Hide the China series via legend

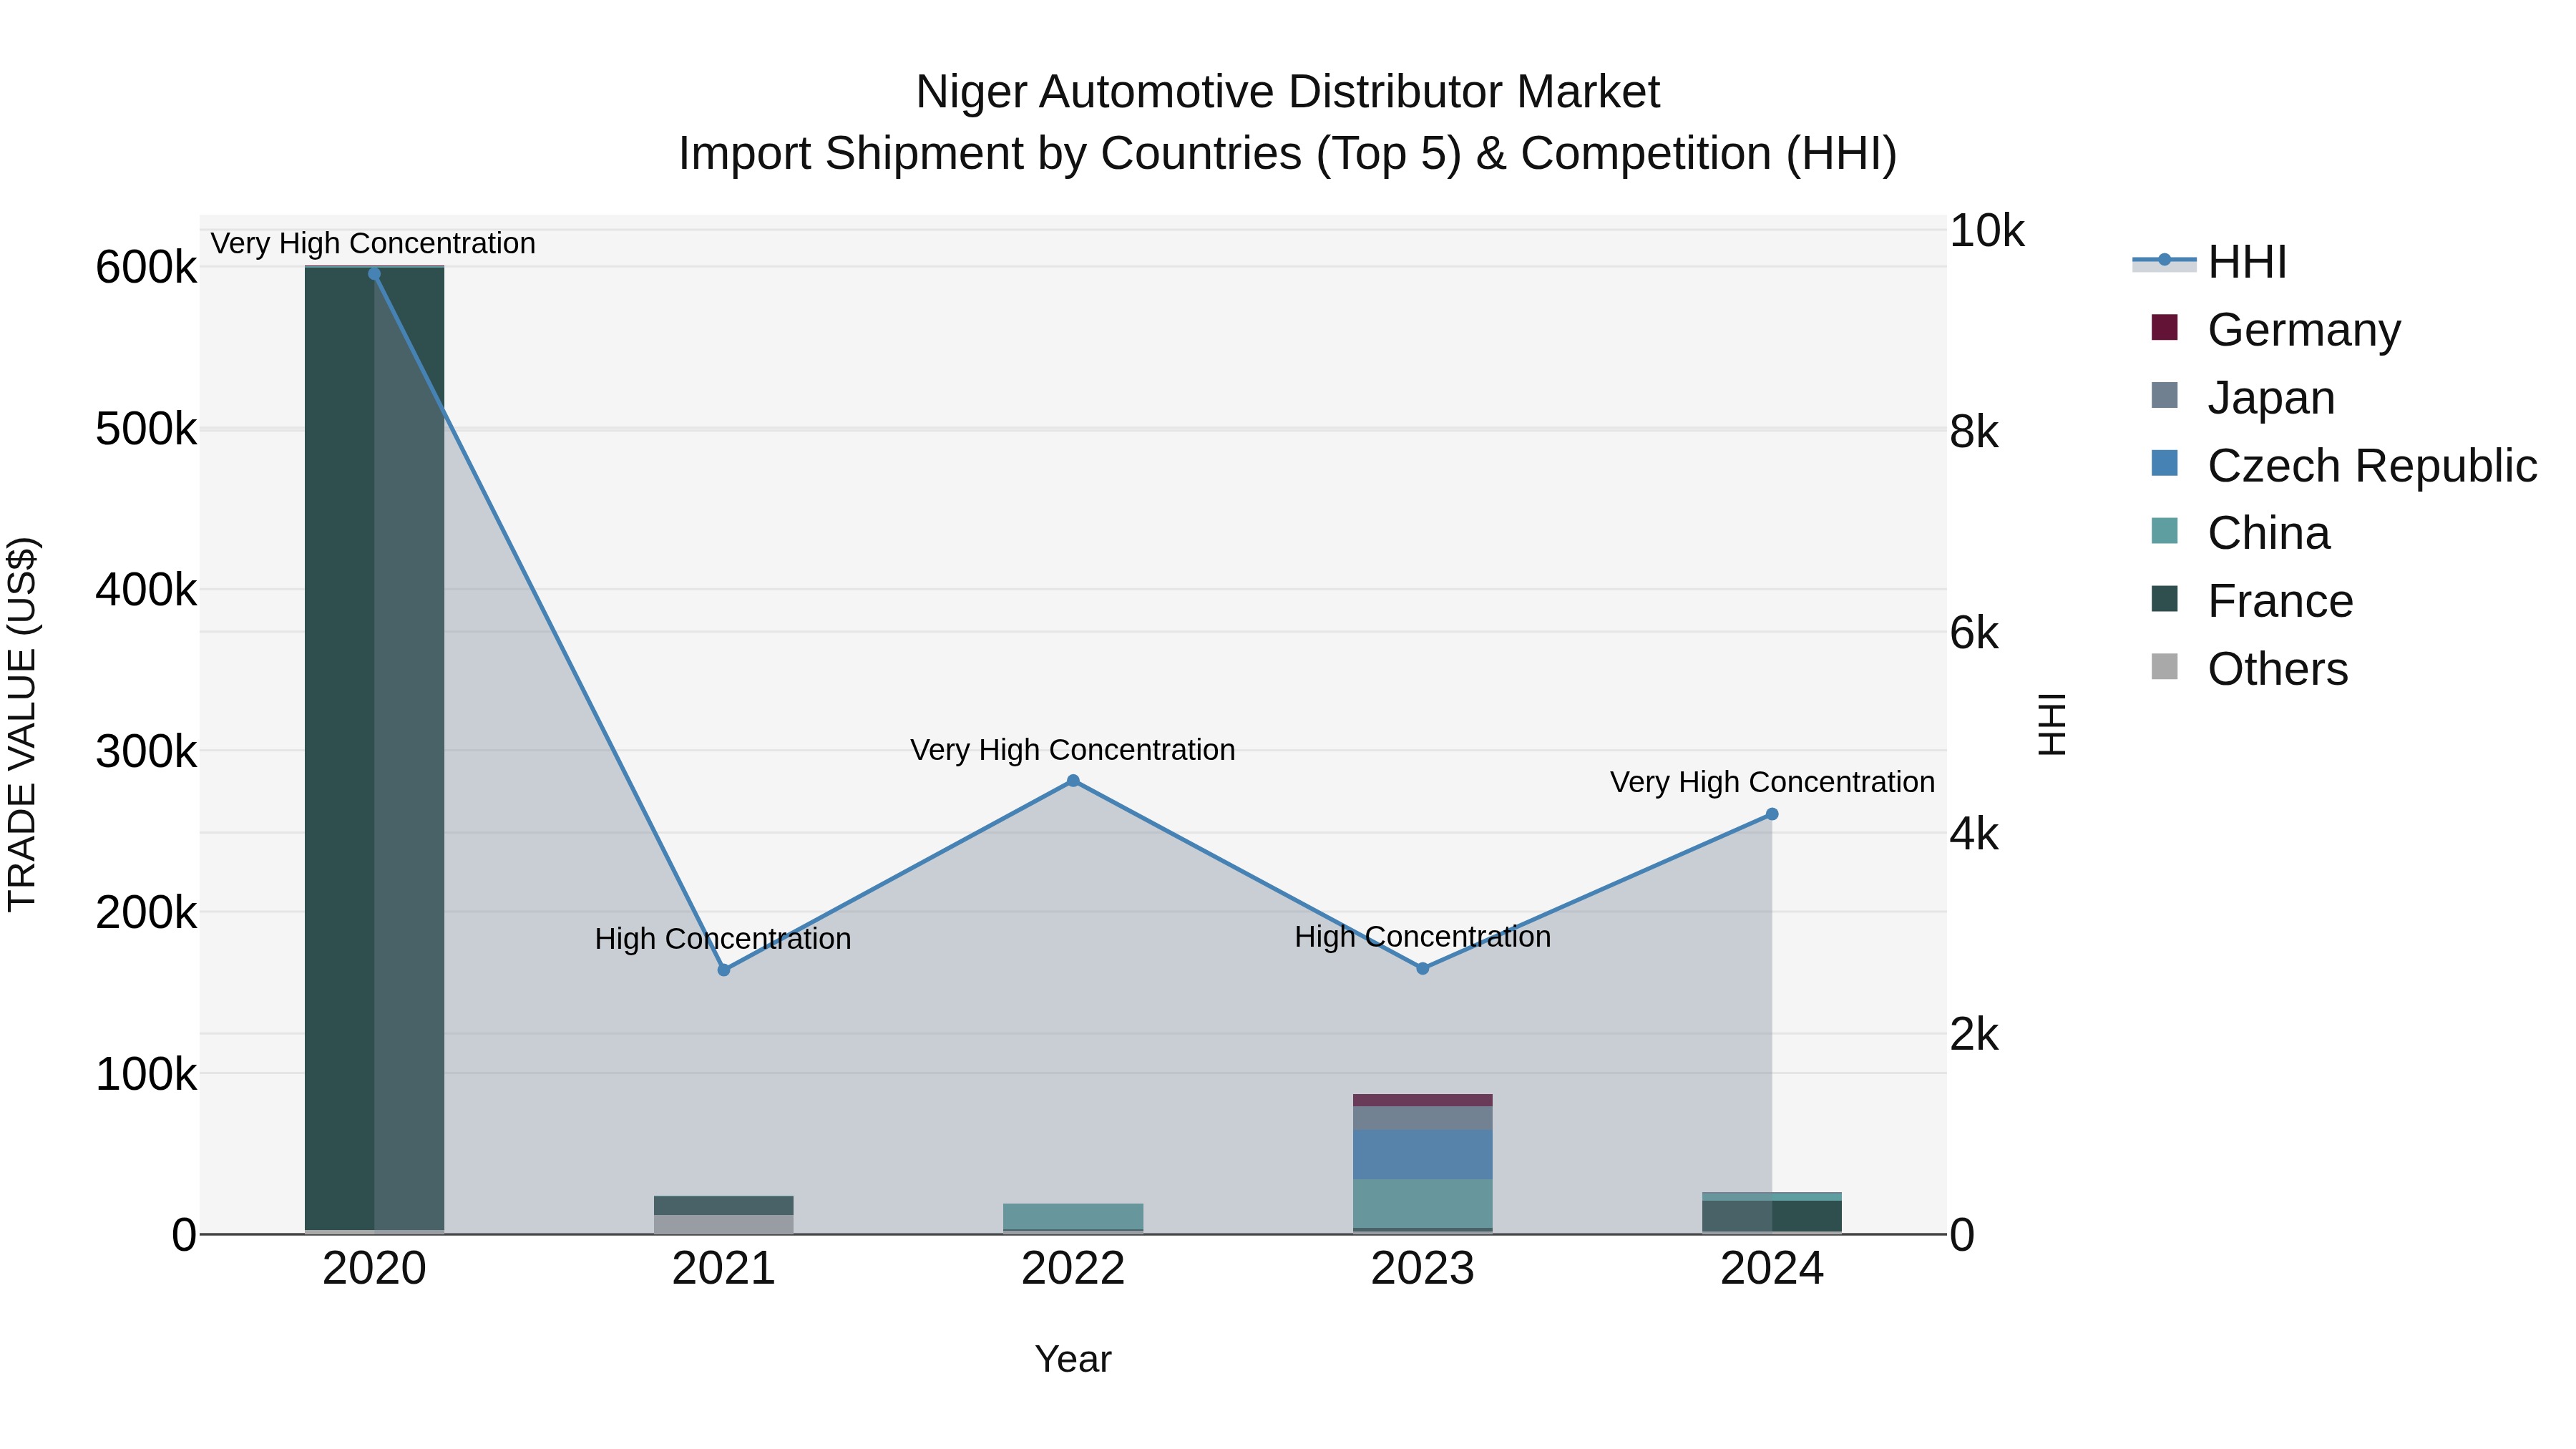click(2240, 533)
